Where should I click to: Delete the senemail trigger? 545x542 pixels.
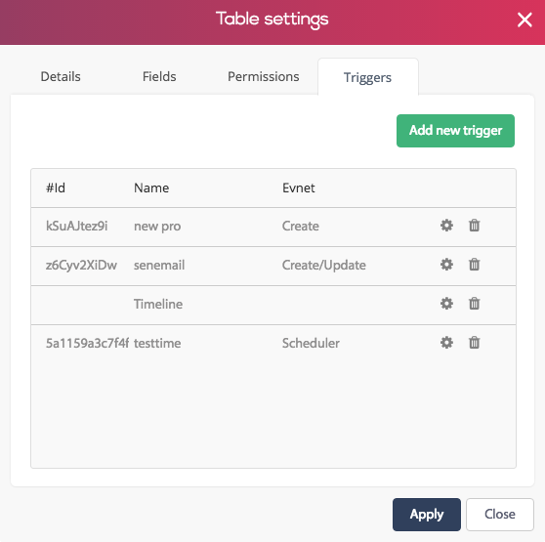click(x=474, y=265)
